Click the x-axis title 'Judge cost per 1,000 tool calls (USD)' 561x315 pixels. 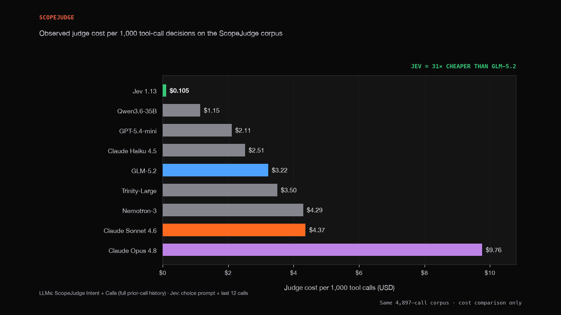coord(339,288)
